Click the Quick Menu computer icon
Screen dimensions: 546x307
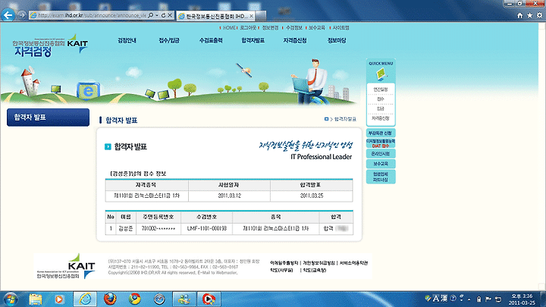[x=381, y=74]
